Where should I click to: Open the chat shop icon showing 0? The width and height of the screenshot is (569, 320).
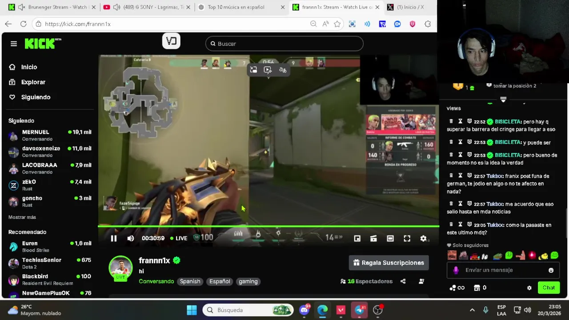[x=480, y=288]
